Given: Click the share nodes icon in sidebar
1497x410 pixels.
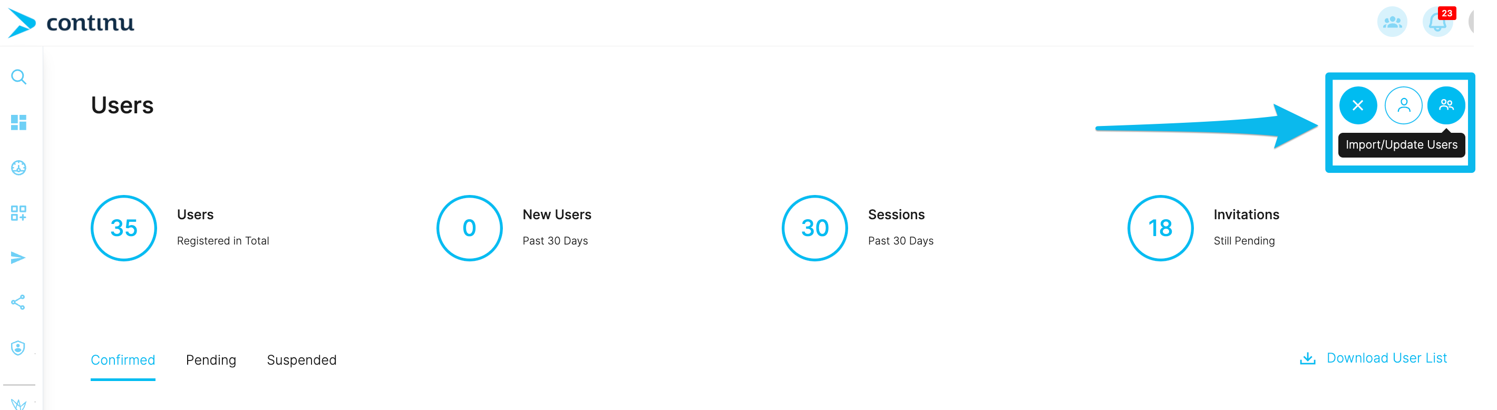Looking at the screenshot, I should click(x=18, y=302).
